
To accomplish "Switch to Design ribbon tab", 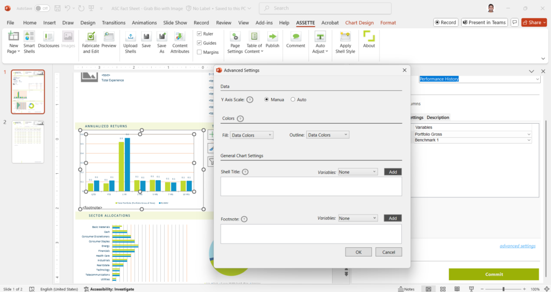I will coord(88,23).
